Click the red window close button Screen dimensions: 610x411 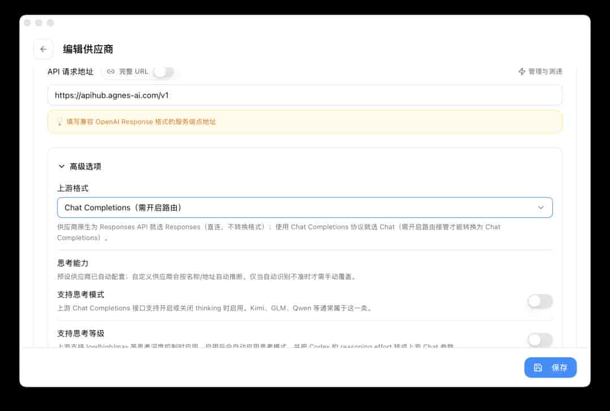[27, 23]
